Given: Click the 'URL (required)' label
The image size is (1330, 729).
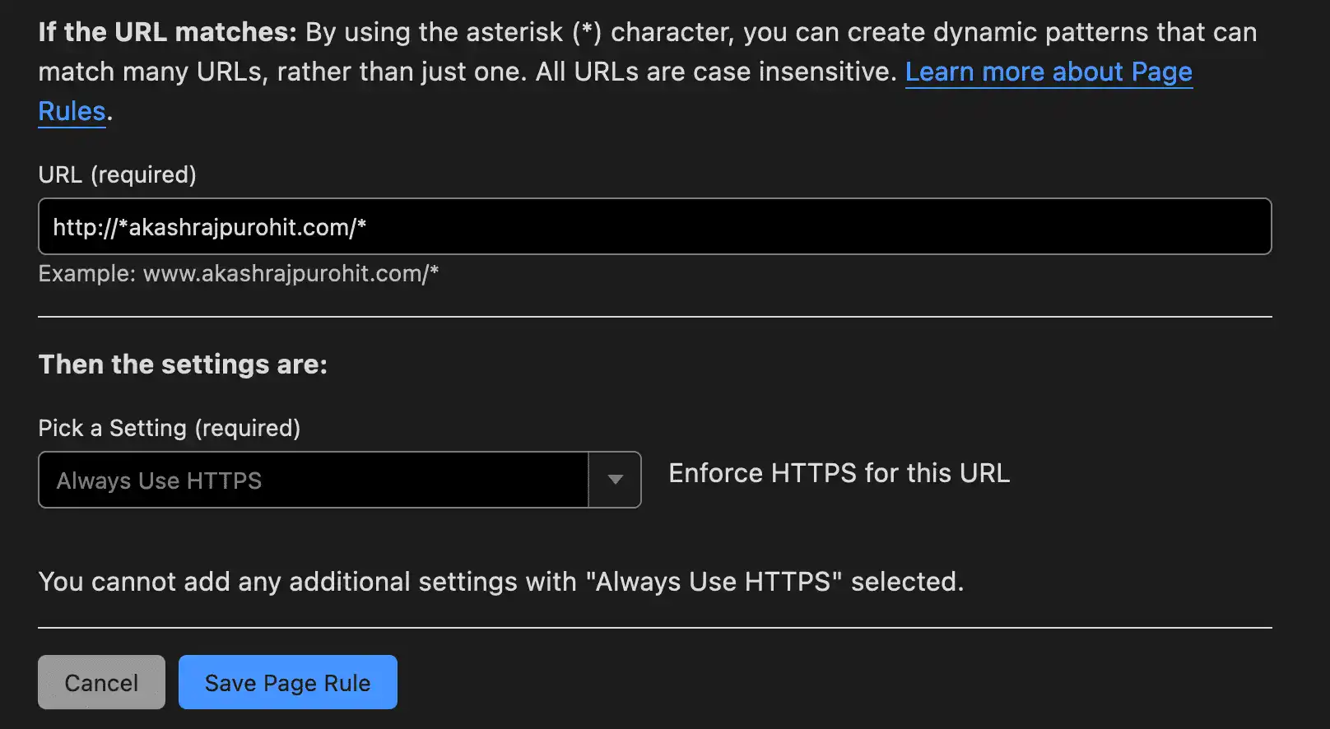Looking at the screenshot, I should pos(118,174).
